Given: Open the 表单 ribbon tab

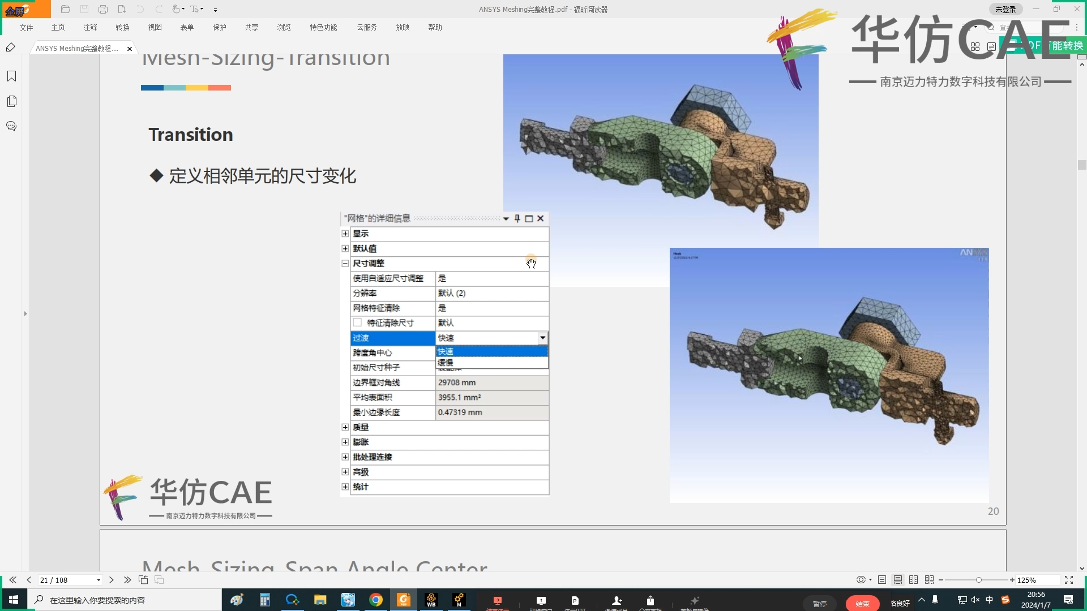Looking at the screenshot, I should coord(187,27).
